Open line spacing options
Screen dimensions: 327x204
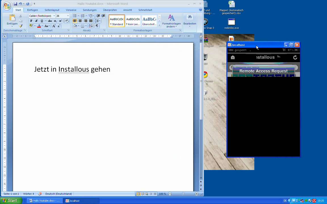click(x=97, y=21)
